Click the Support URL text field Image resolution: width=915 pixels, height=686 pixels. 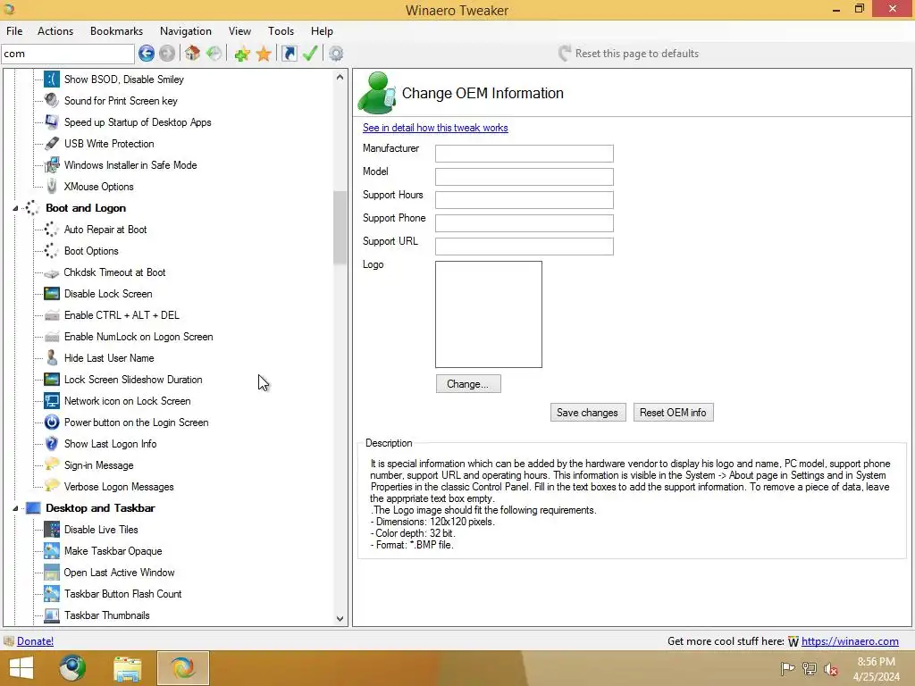[x=524, y=247]
